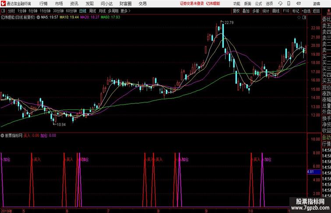Click the 22.79 high price label
The width and height of the screenshot is (331, 213).
click(x=229, y=23)
